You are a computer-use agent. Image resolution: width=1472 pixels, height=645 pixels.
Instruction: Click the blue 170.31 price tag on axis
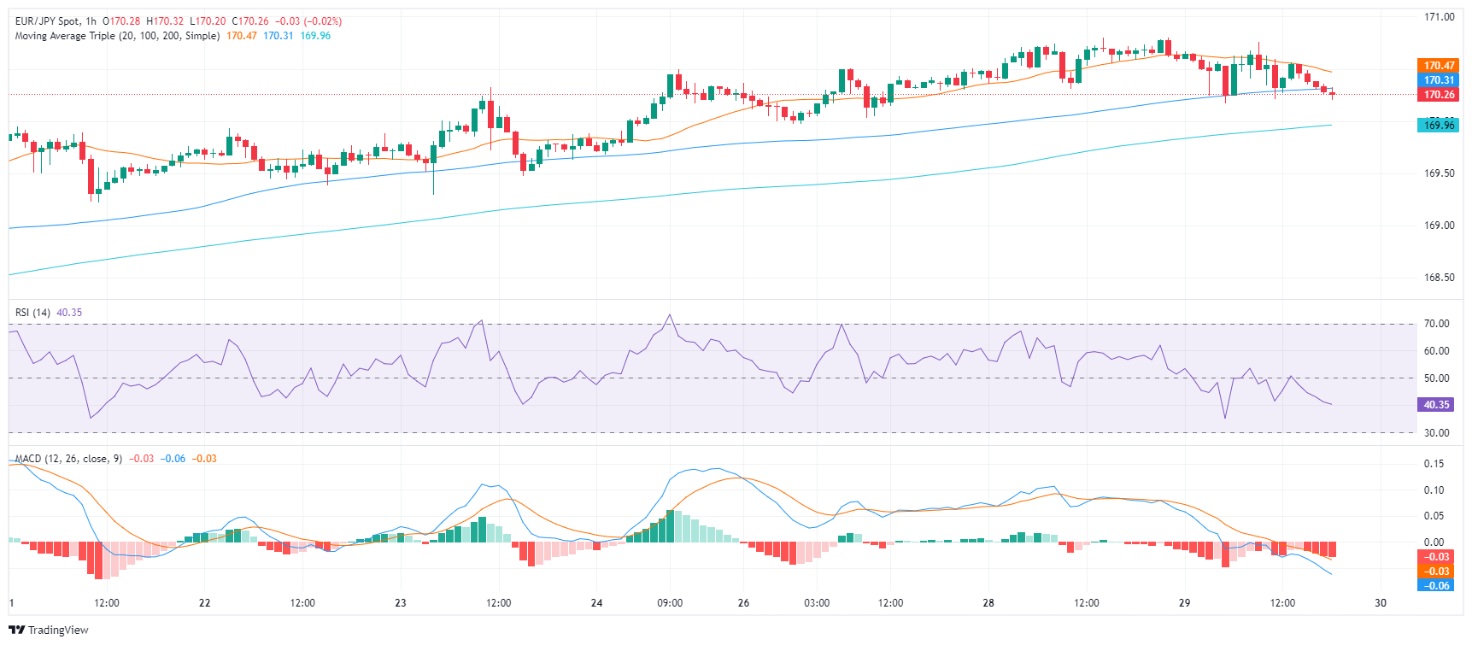pyautogui.click(x=1439, y=80)
